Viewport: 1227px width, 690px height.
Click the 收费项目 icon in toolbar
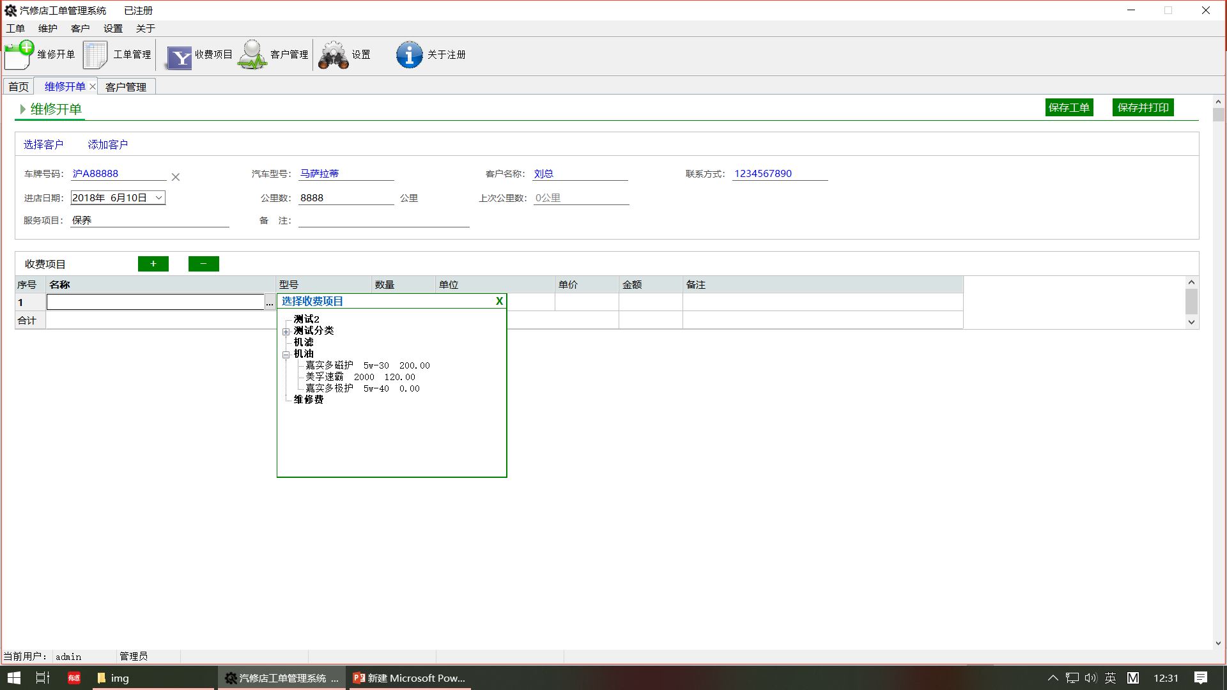[x=180, y=54]
